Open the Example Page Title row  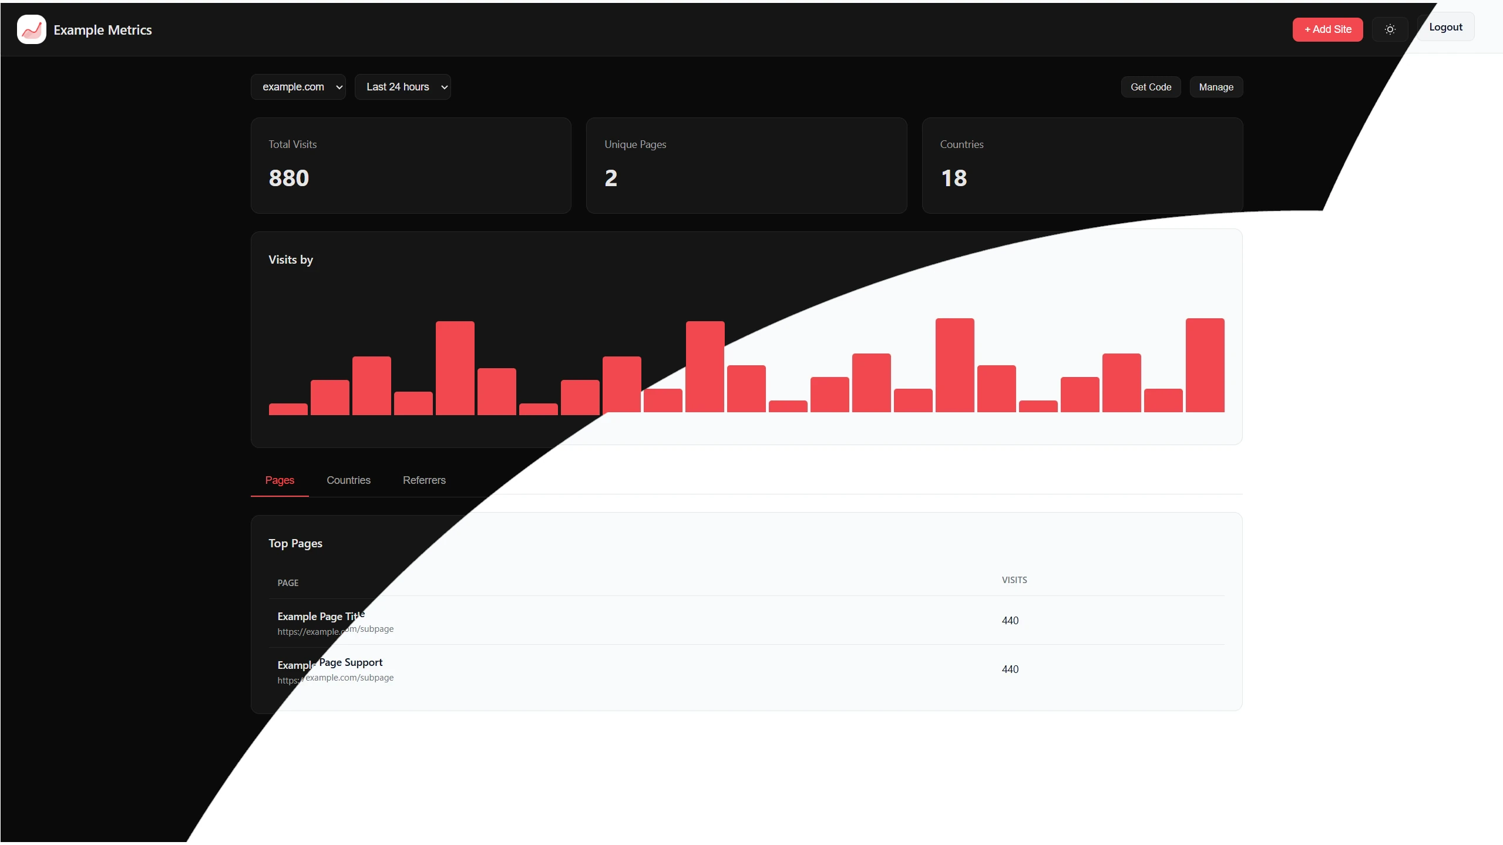(x=321, y=617)
